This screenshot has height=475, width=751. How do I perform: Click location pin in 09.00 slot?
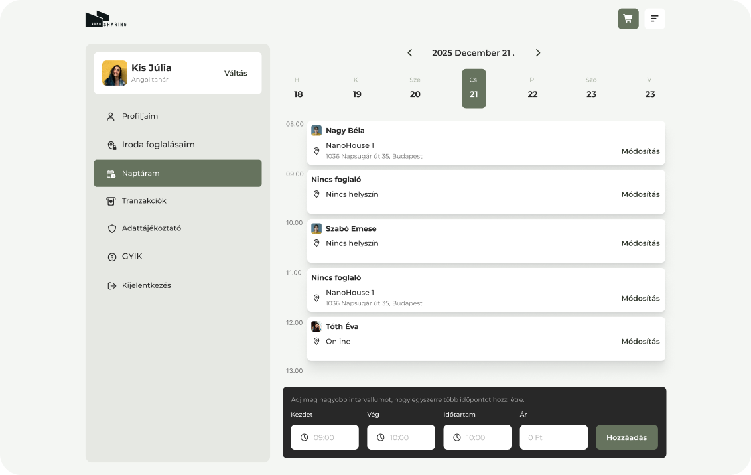(316, 194)
